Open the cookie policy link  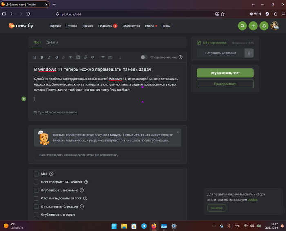pyautogui.click(x=252, y=200)
